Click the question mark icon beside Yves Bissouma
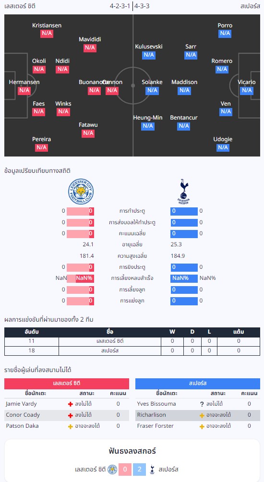Screen dimensions: 264x482 pyautogui.click(x=202, y=404)
